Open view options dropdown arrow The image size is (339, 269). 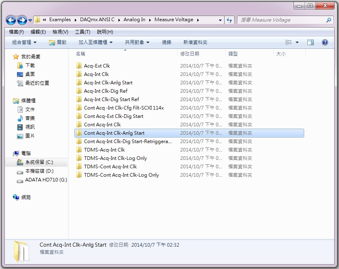pos(297,42)
